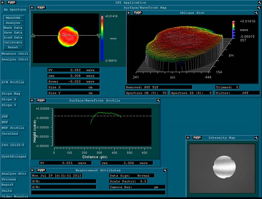
Task: Click the window menu box on Intensity Map
Action: 188,138
